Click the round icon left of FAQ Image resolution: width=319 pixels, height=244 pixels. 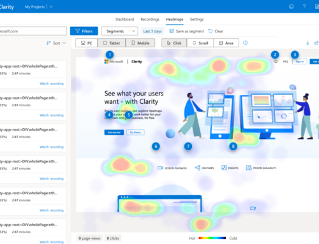coord(276,62)
